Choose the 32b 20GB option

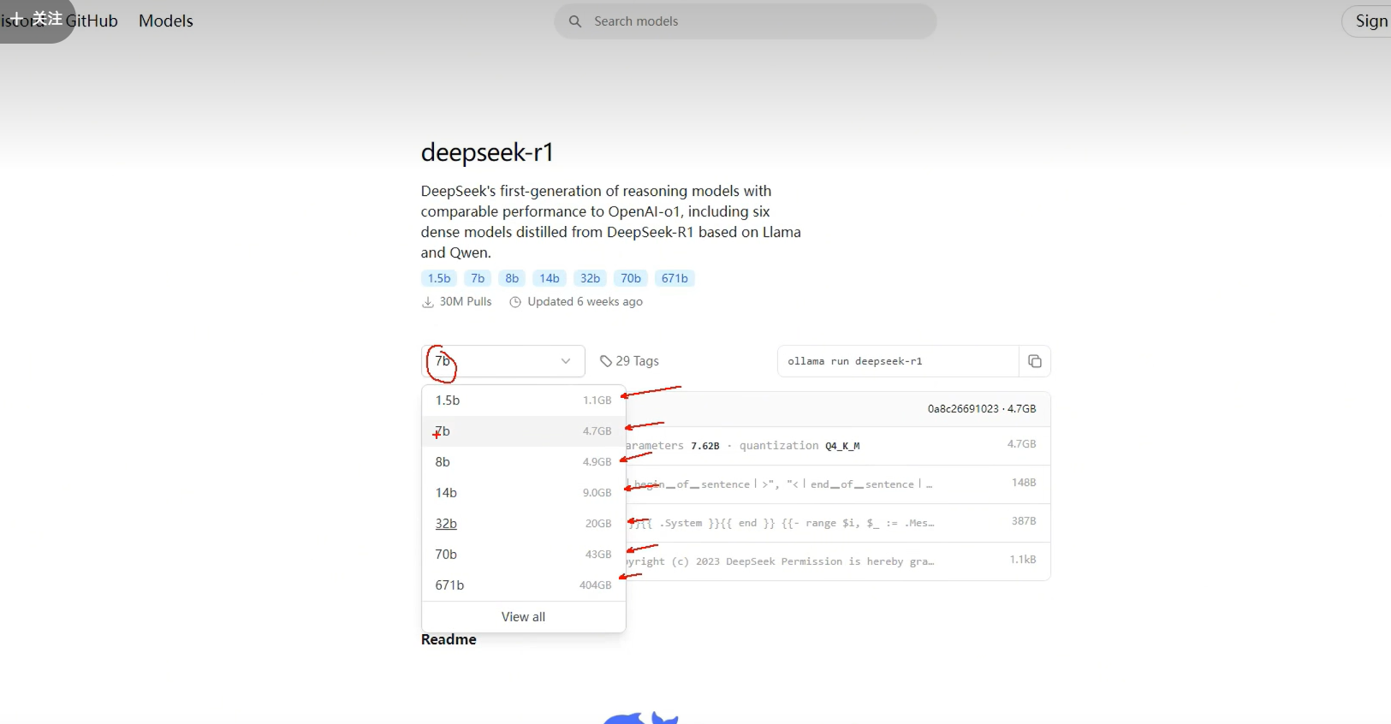point(524,524)
